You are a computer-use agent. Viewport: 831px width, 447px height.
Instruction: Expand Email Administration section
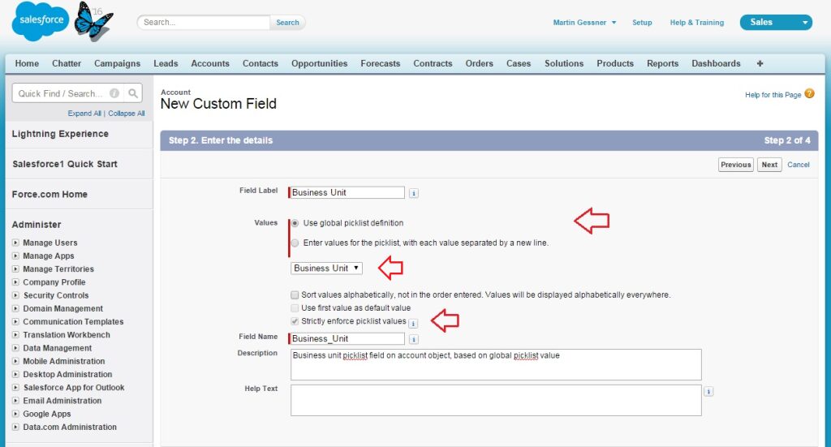[15, 401]
